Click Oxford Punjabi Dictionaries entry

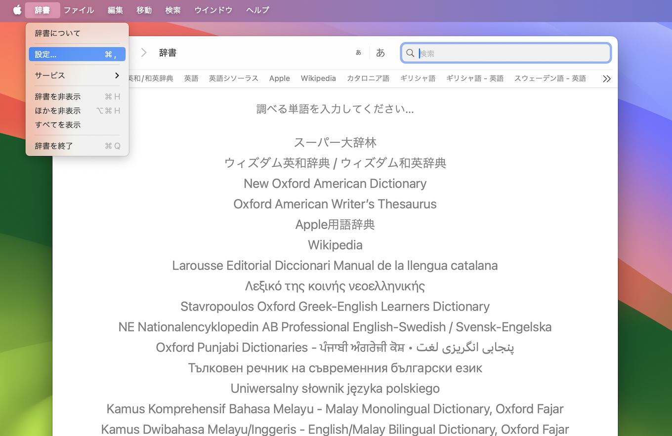[x=335, y=348]
